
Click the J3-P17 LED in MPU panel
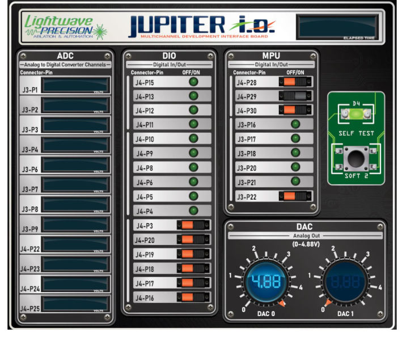pos(295,139)
